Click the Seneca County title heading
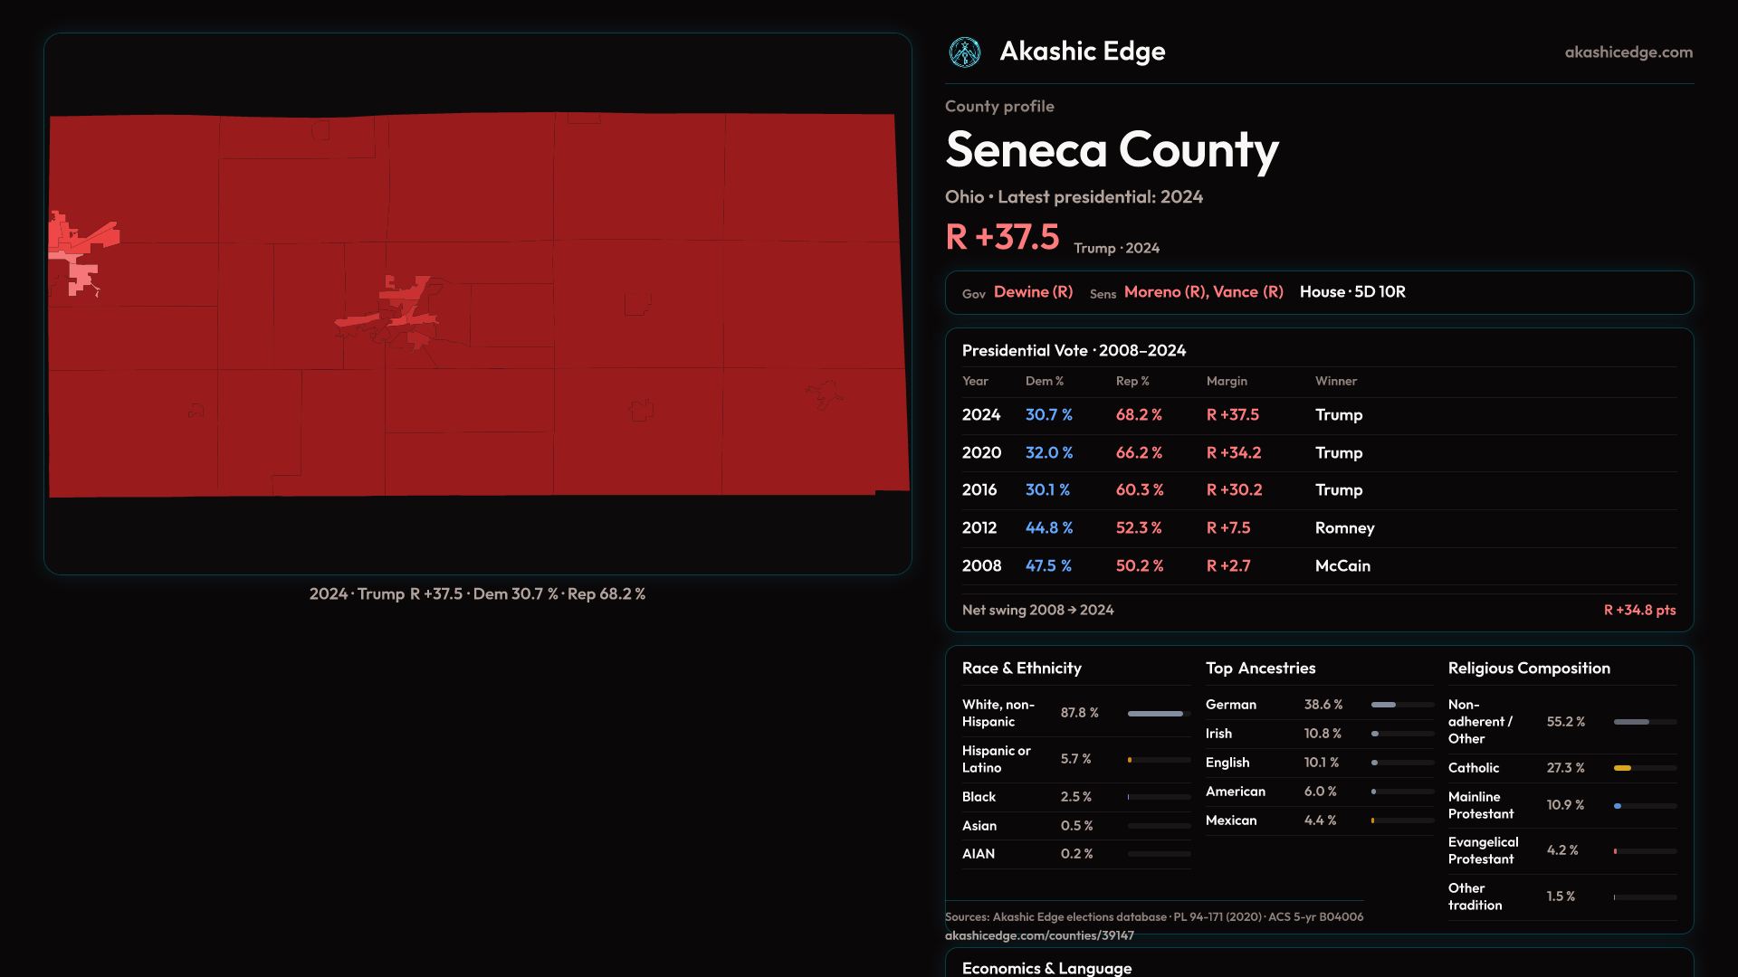Screen dimensions: 1738x977 coord(1111,150)
